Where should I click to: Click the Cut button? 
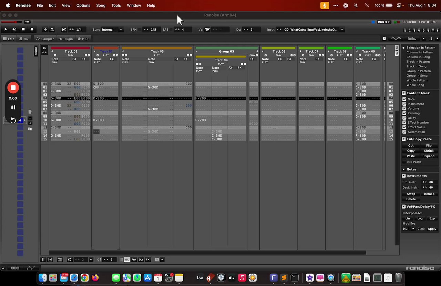[x=411, y=146]
